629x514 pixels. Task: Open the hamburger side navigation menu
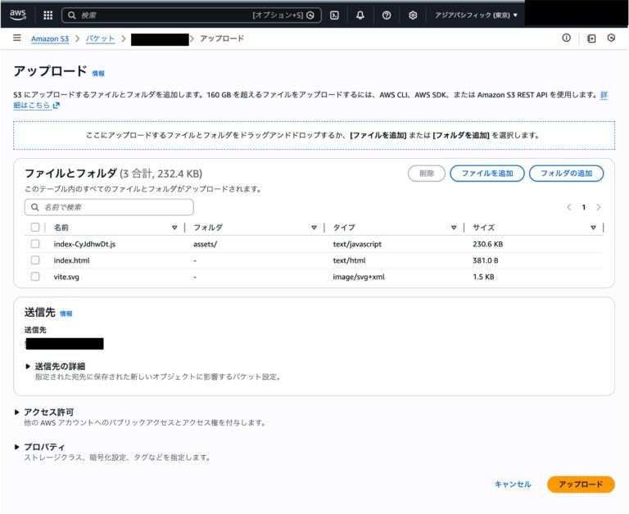tap(16, 38)
